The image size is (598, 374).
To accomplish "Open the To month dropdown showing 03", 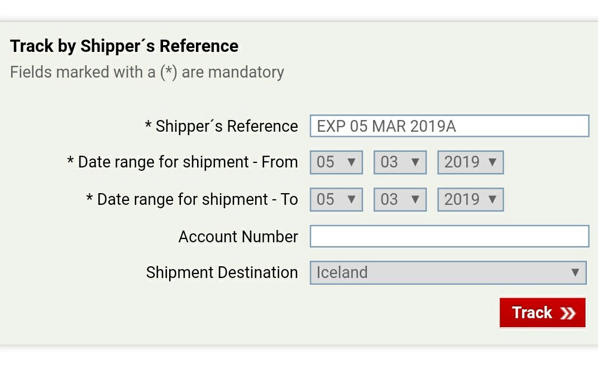I will [400, 199].
